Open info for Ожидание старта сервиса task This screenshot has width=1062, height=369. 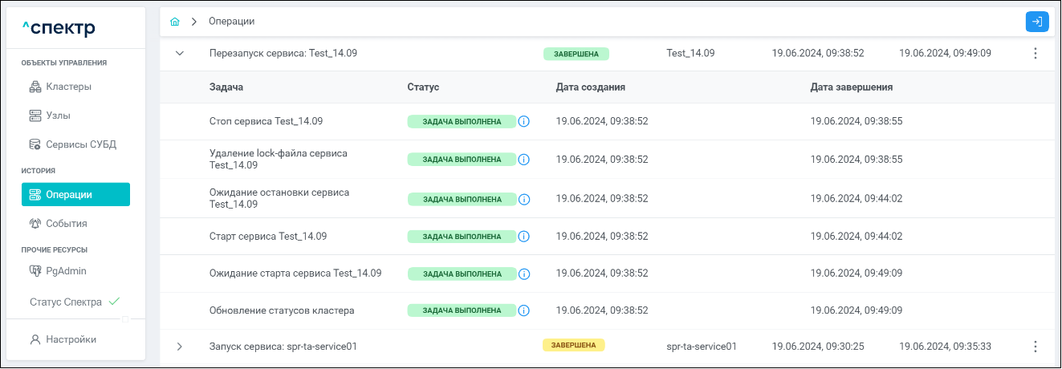point(524,274)
